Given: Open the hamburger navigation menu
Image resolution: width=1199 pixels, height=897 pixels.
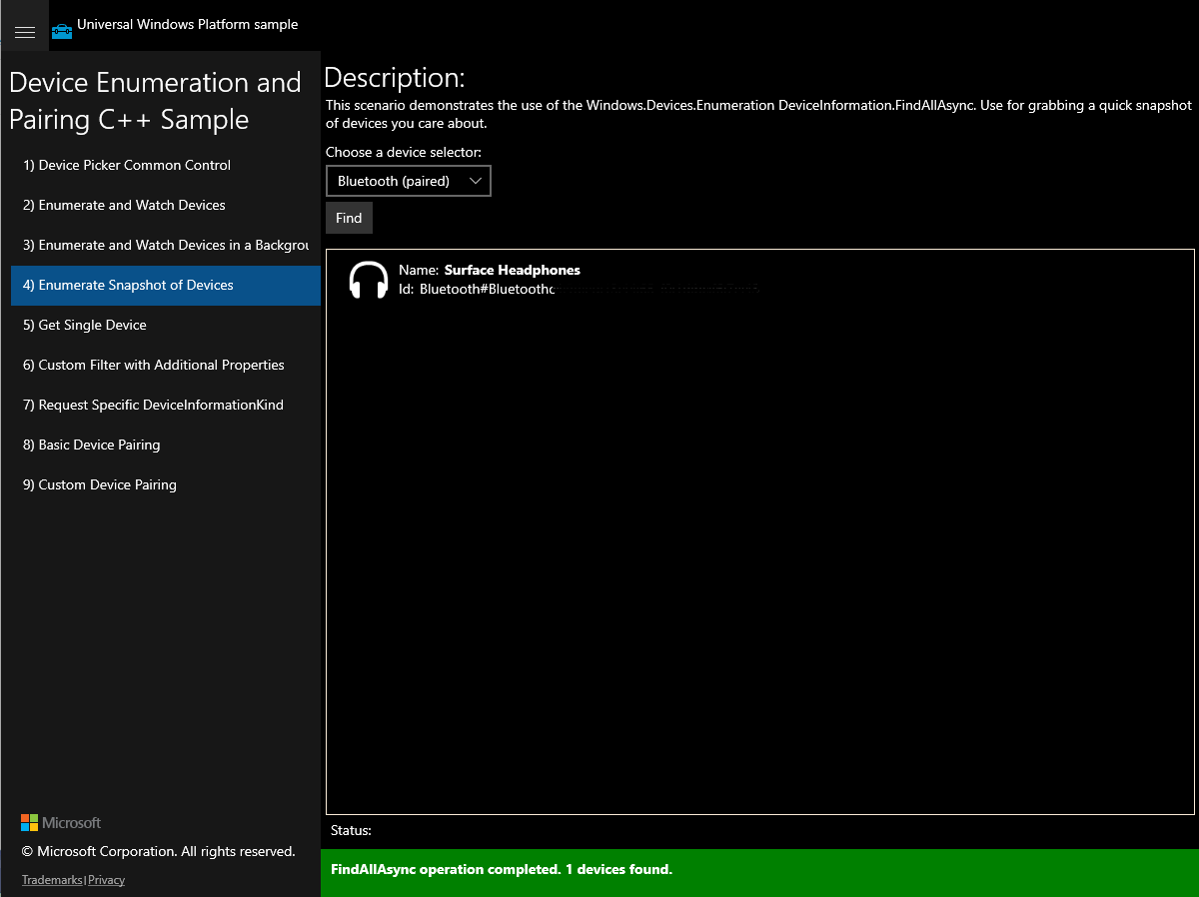Looking at the screenshot, I should 25,33.
